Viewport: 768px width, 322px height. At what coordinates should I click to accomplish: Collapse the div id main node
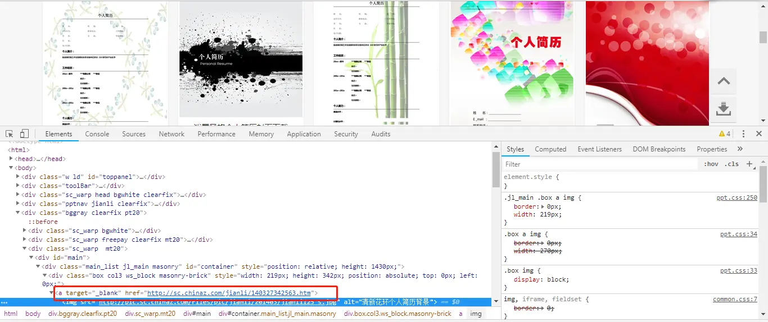pos(31,257)
